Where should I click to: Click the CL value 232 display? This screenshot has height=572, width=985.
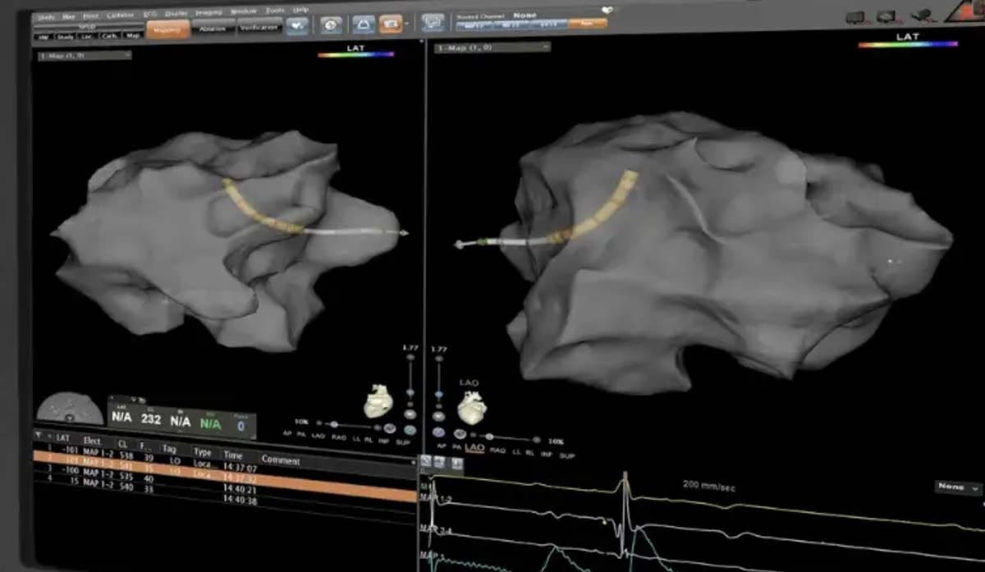pyautogui.click(x=150, y=419)
